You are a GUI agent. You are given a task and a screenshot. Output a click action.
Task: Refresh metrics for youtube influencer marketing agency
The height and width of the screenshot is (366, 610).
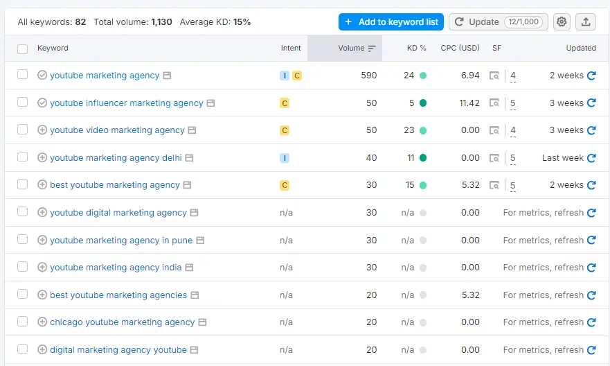(x=591, y=103)
